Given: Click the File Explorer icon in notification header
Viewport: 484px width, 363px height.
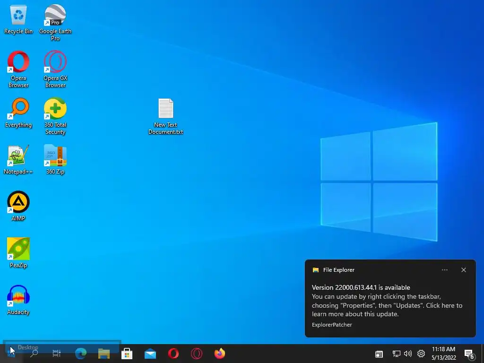Looking at the screenshot, I should (x=315, y=270).
